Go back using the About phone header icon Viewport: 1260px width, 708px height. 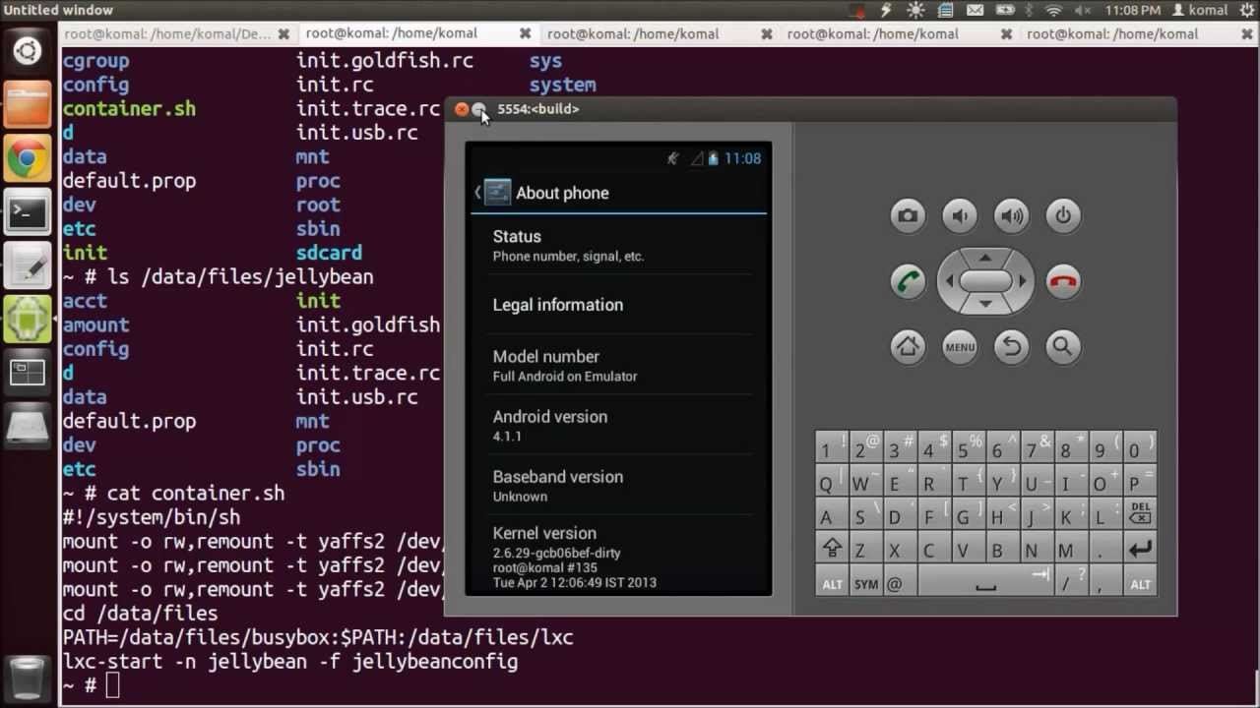coord(493,193)
